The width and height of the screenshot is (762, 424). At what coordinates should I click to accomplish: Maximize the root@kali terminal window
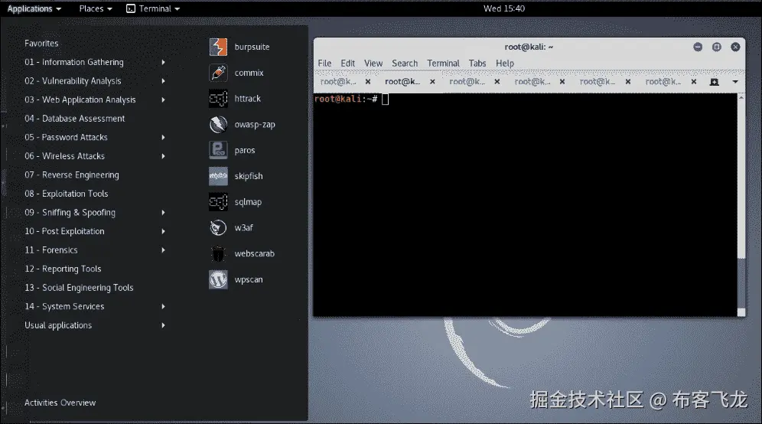717,47
